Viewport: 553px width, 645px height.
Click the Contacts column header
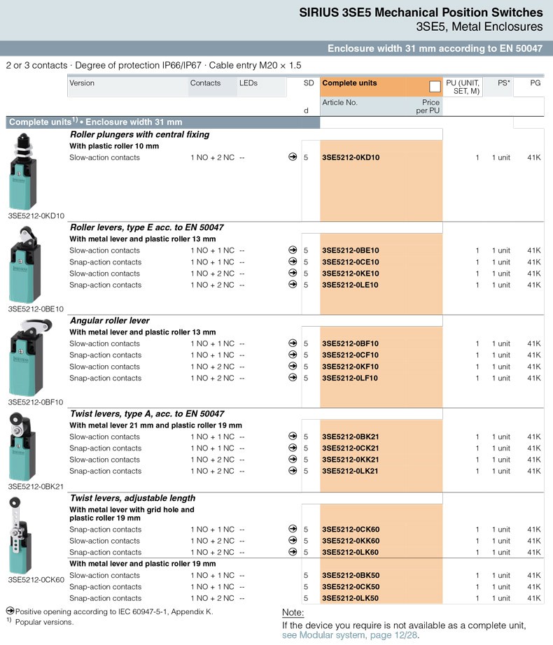(x=205, y=83)
